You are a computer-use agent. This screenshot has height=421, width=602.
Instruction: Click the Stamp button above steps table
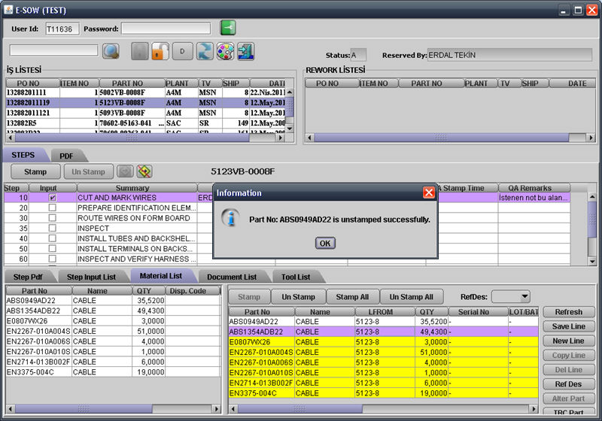(35, 171)
